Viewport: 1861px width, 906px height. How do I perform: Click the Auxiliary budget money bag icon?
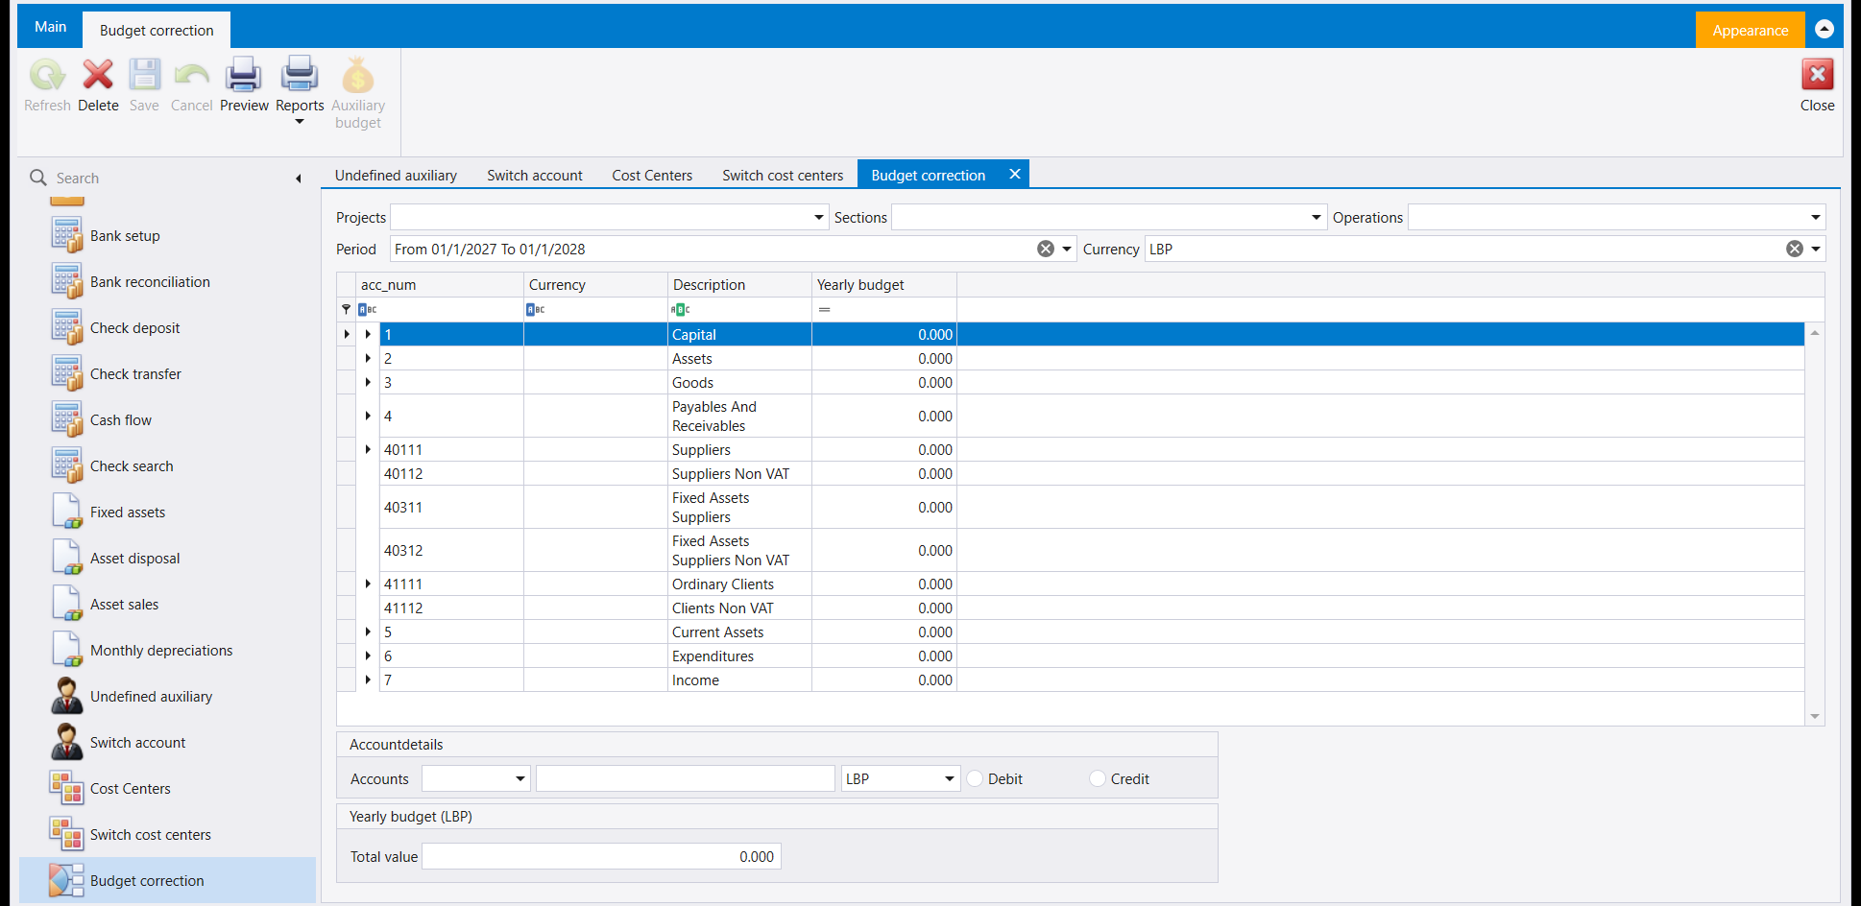pos(358,75)
